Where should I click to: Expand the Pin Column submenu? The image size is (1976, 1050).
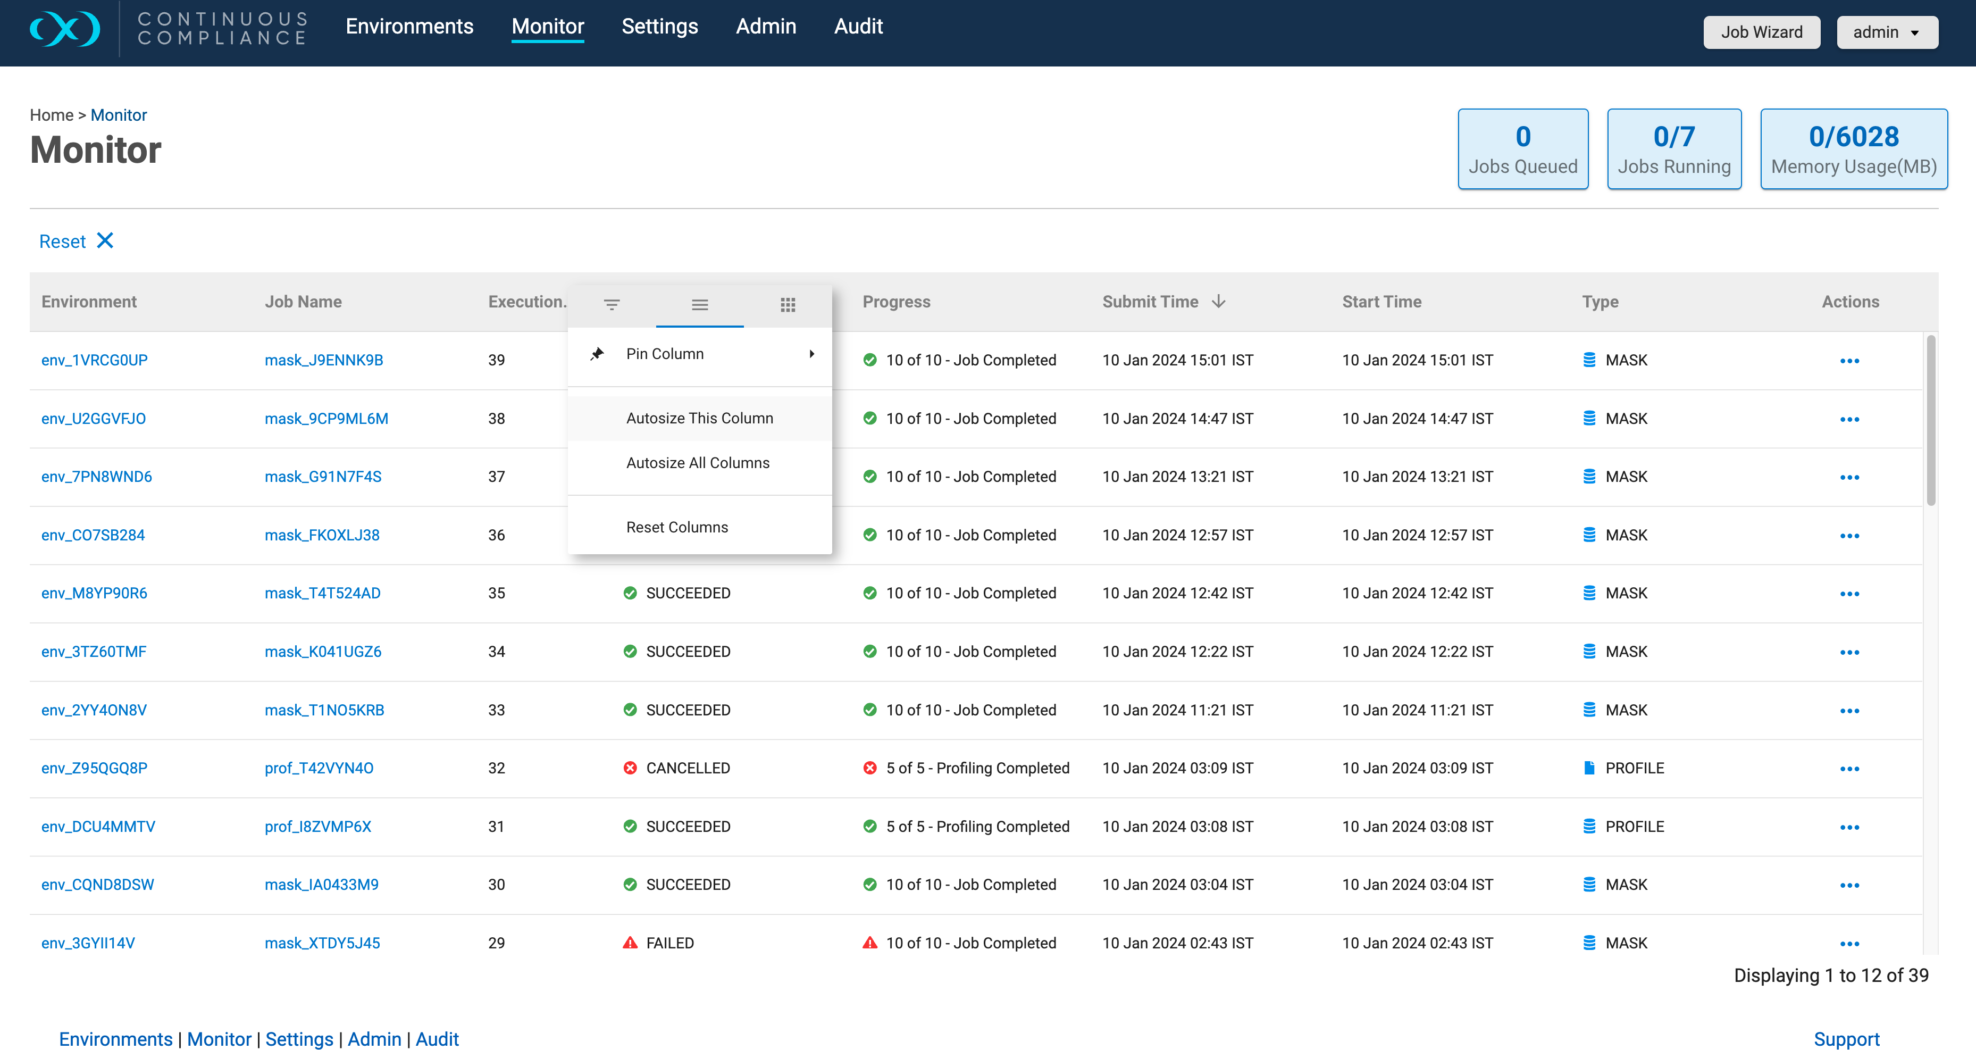(x=700, y=354)
